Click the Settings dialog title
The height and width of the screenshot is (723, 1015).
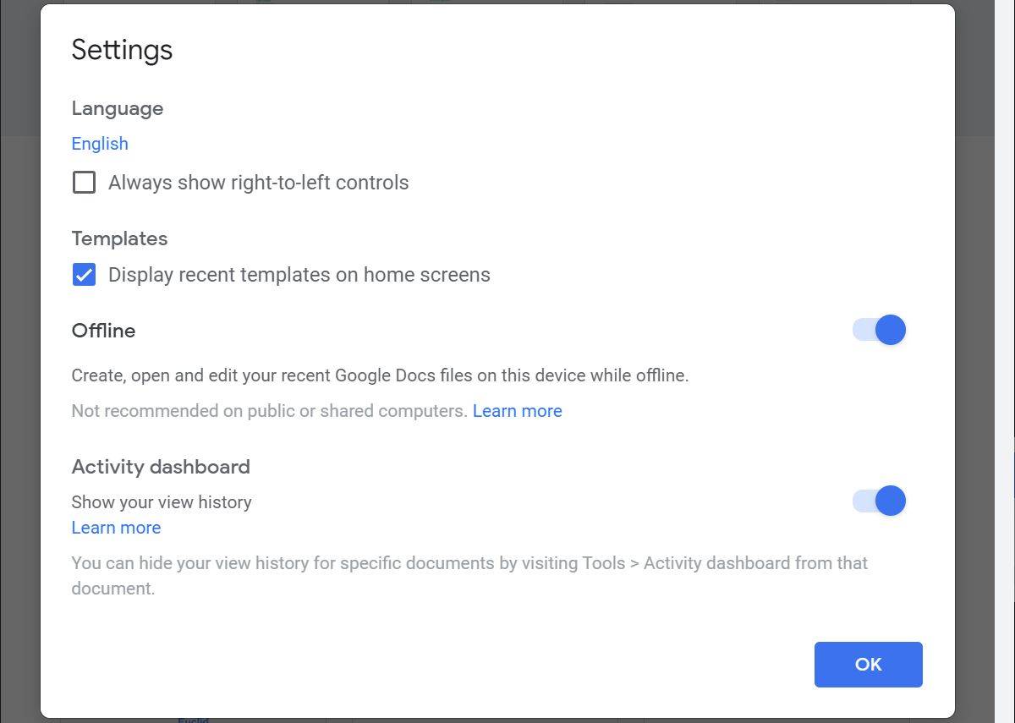click(x=122, y=49)
